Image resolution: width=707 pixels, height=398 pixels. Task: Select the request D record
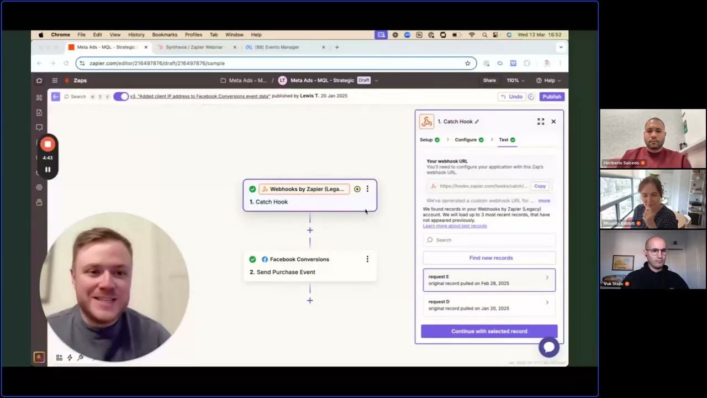click(x=489, y=305)
